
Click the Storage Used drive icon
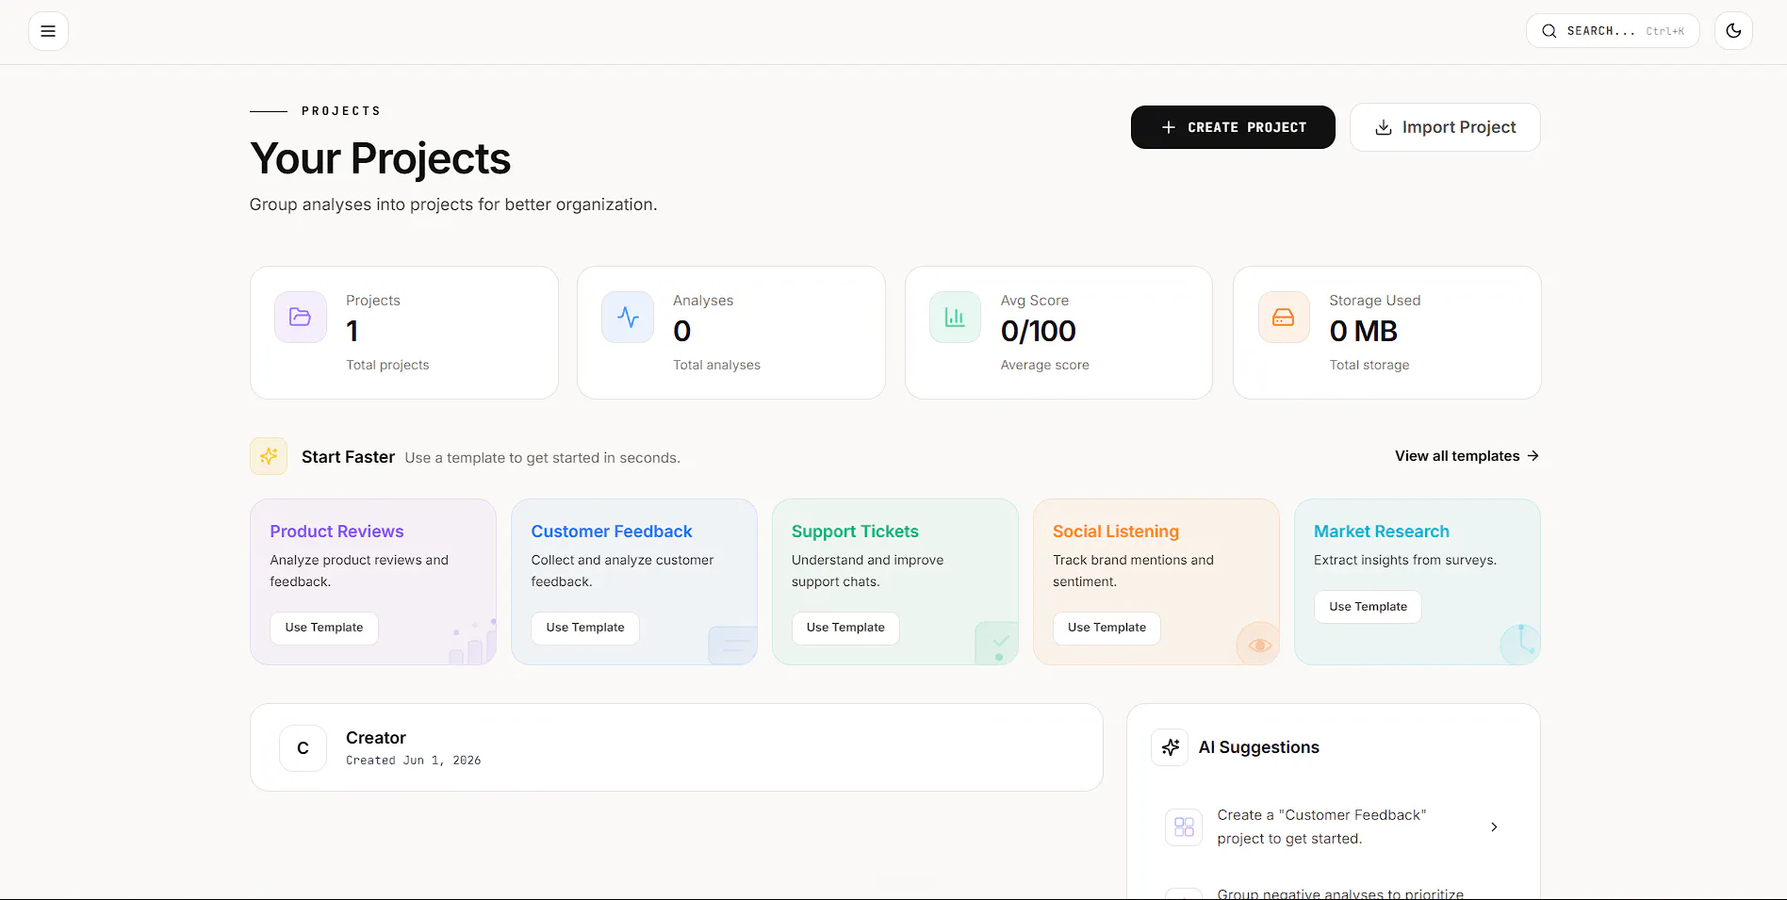tap(1284, 317)
